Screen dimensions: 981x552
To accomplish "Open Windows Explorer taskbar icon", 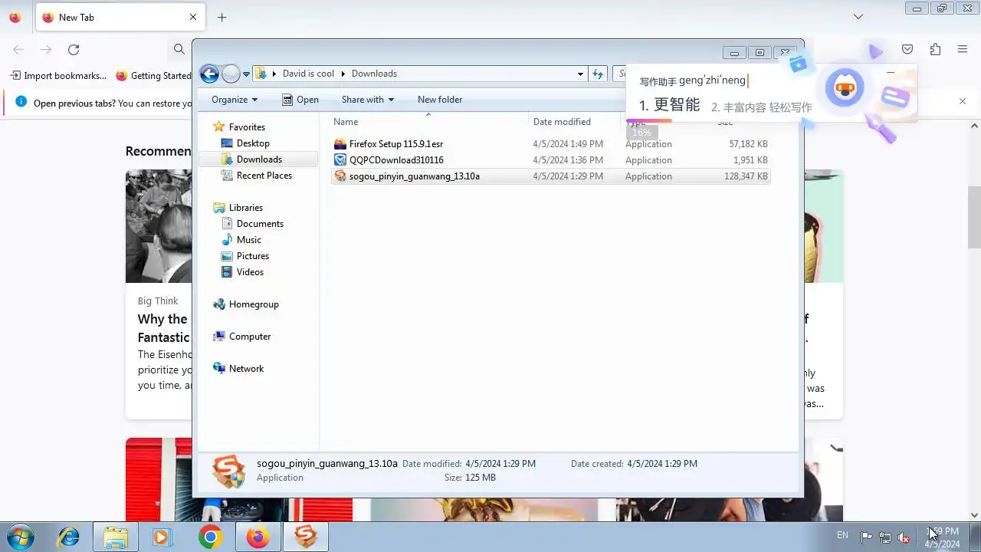I will tap(116, 537).
